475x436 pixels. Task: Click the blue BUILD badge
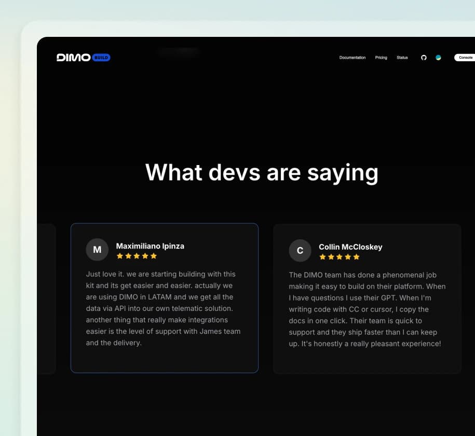[101, 58]
